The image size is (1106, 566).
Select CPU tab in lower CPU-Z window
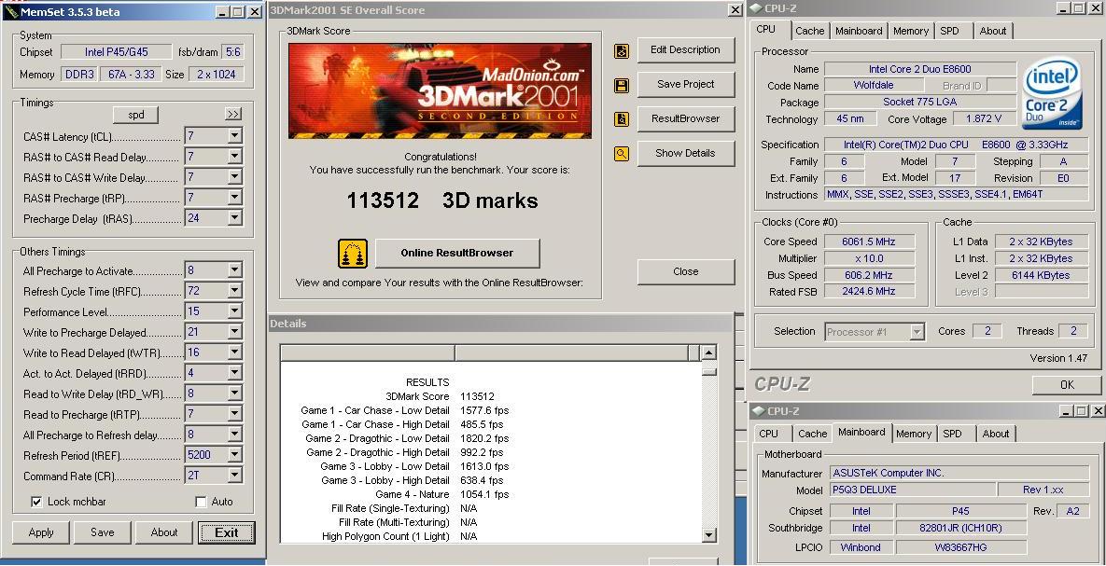(769, 435)
